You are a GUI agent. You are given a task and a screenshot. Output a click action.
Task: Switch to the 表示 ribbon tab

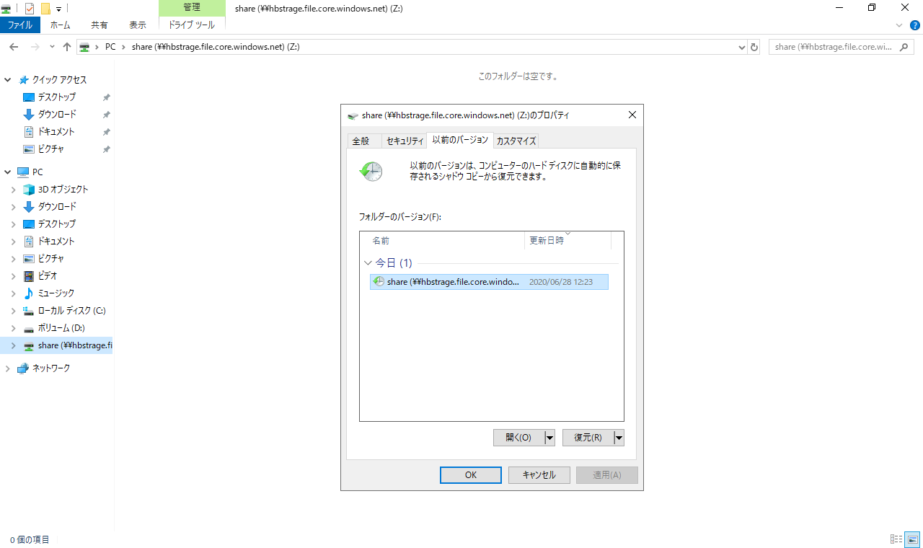[137, 25]
